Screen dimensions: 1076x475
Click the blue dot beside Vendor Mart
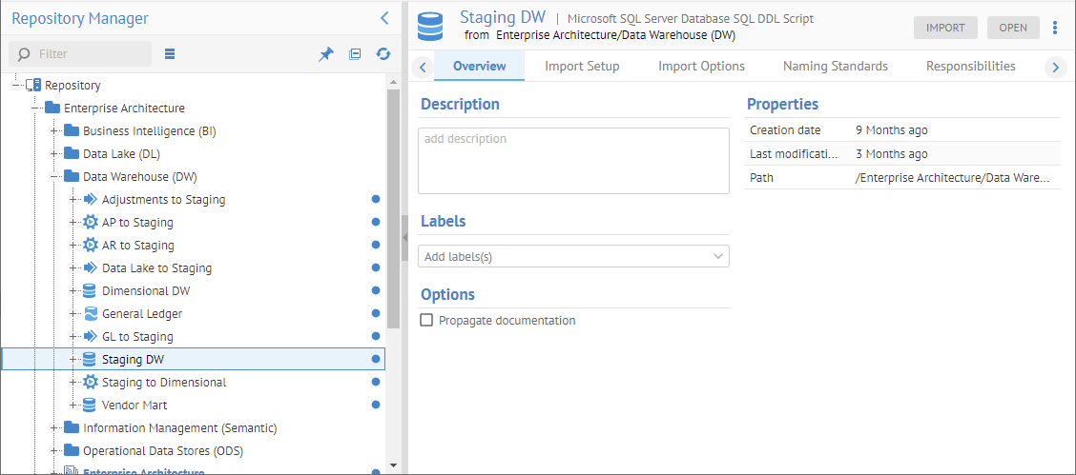(x=376, y=406)
